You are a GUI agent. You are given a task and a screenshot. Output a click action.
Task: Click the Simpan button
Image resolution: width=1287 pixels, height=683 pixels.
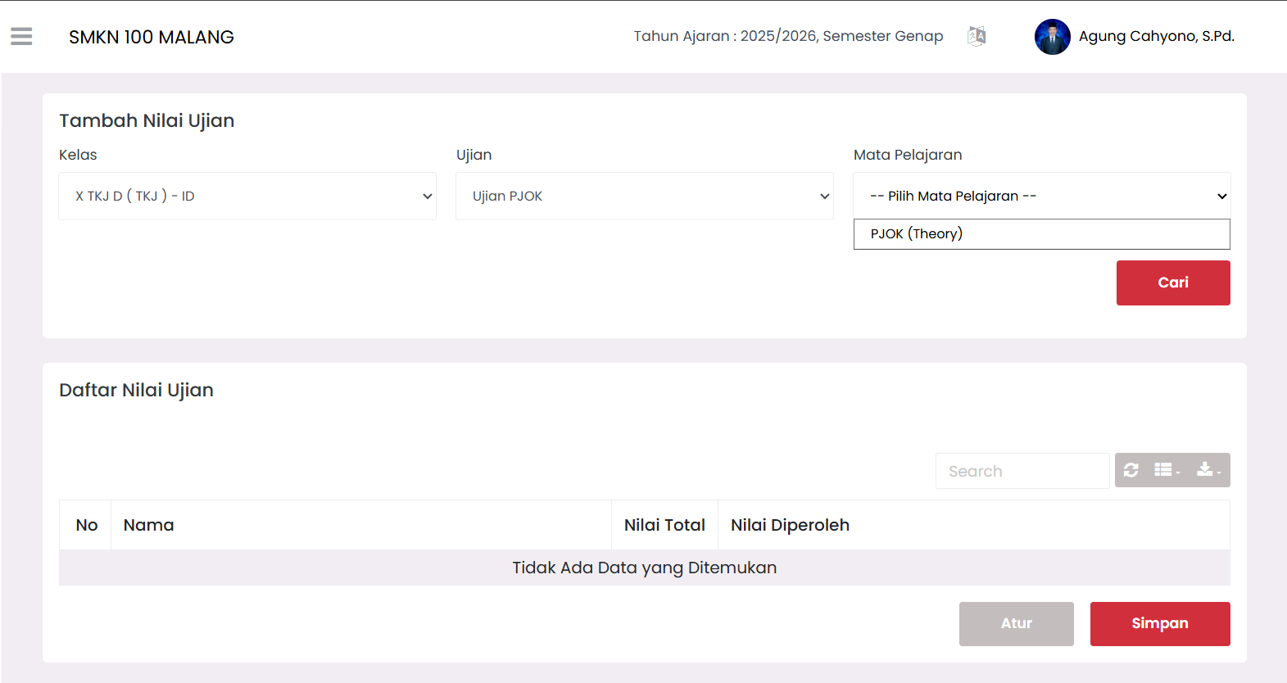coord(1159,623)
